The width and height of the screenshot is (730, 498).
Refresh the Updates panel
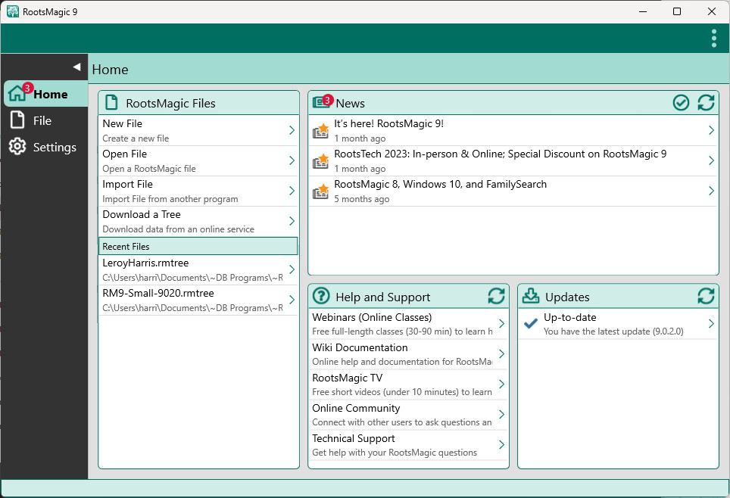(x=706, y=297)
